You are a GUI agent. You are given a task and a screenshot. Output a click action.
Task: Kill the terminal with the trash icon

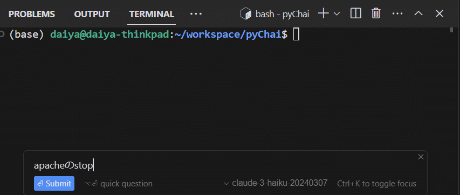(376, 13)
